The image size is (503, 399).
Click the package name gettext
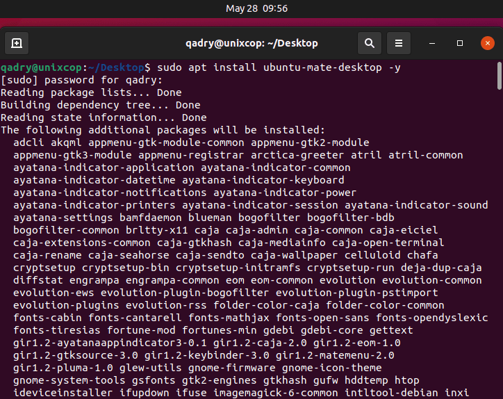(391, 331)
